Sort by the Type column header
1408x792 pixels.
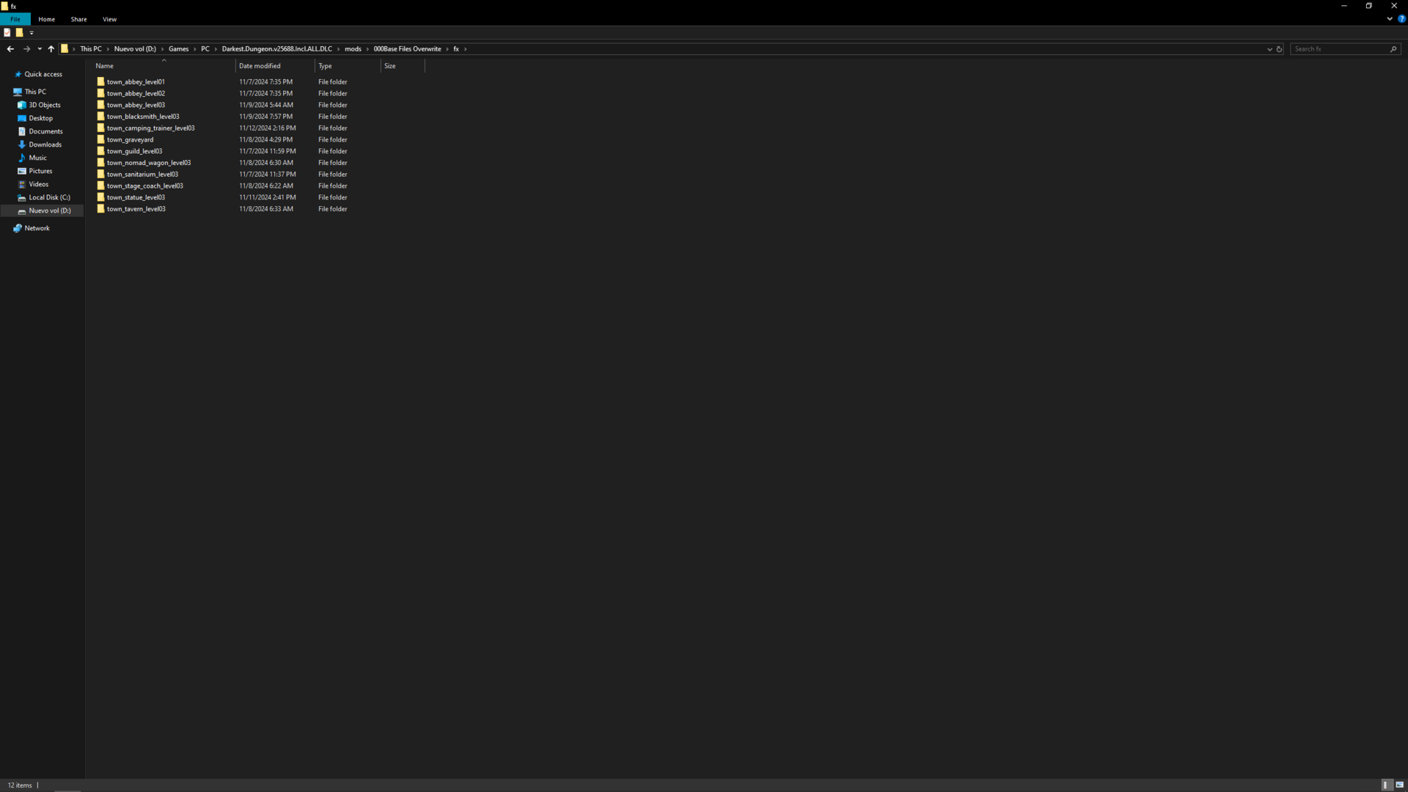click(348, 66)
